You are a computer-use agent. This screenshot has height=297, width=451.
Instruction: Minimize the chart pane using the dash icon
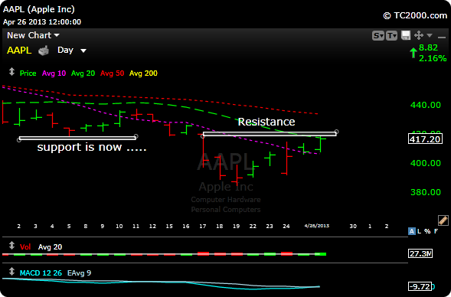pos(442,37)
